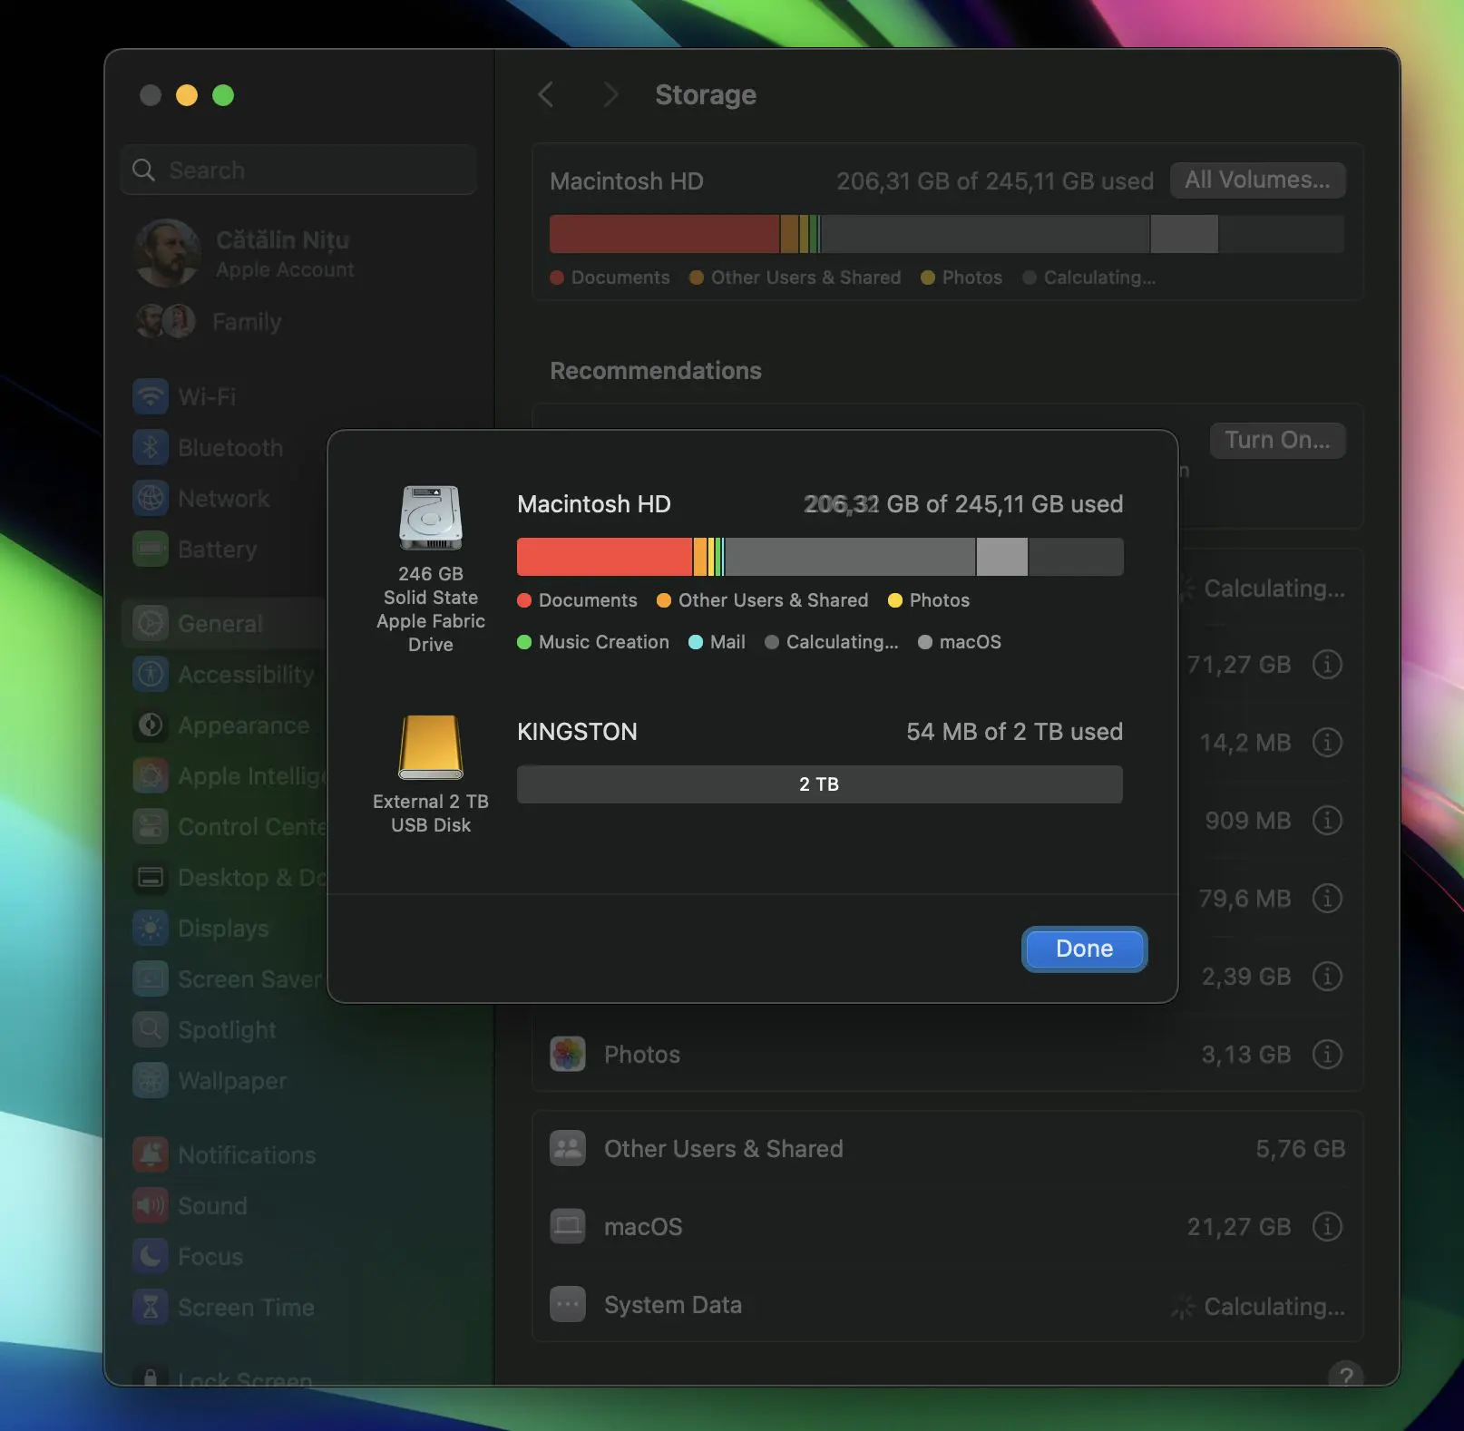The height and width of the screenshot is (1431, 1464).
Task: Open Network settings icon in sidebar
Action: pyautogui.click(x=151, y=498)
